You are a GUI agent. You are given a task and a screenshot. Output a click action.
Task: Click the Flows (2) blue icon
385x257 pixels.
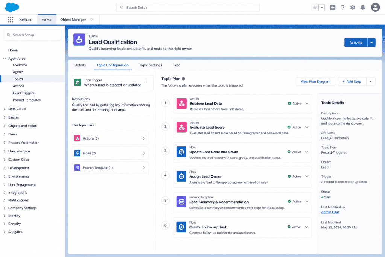(77, 153)
